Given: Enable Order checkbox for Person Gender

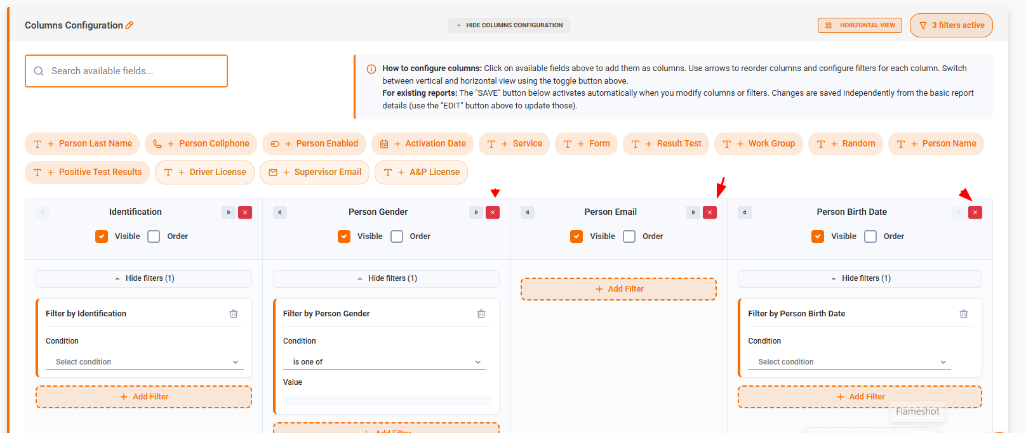Looking at the screenshot, I should [397, 236].
